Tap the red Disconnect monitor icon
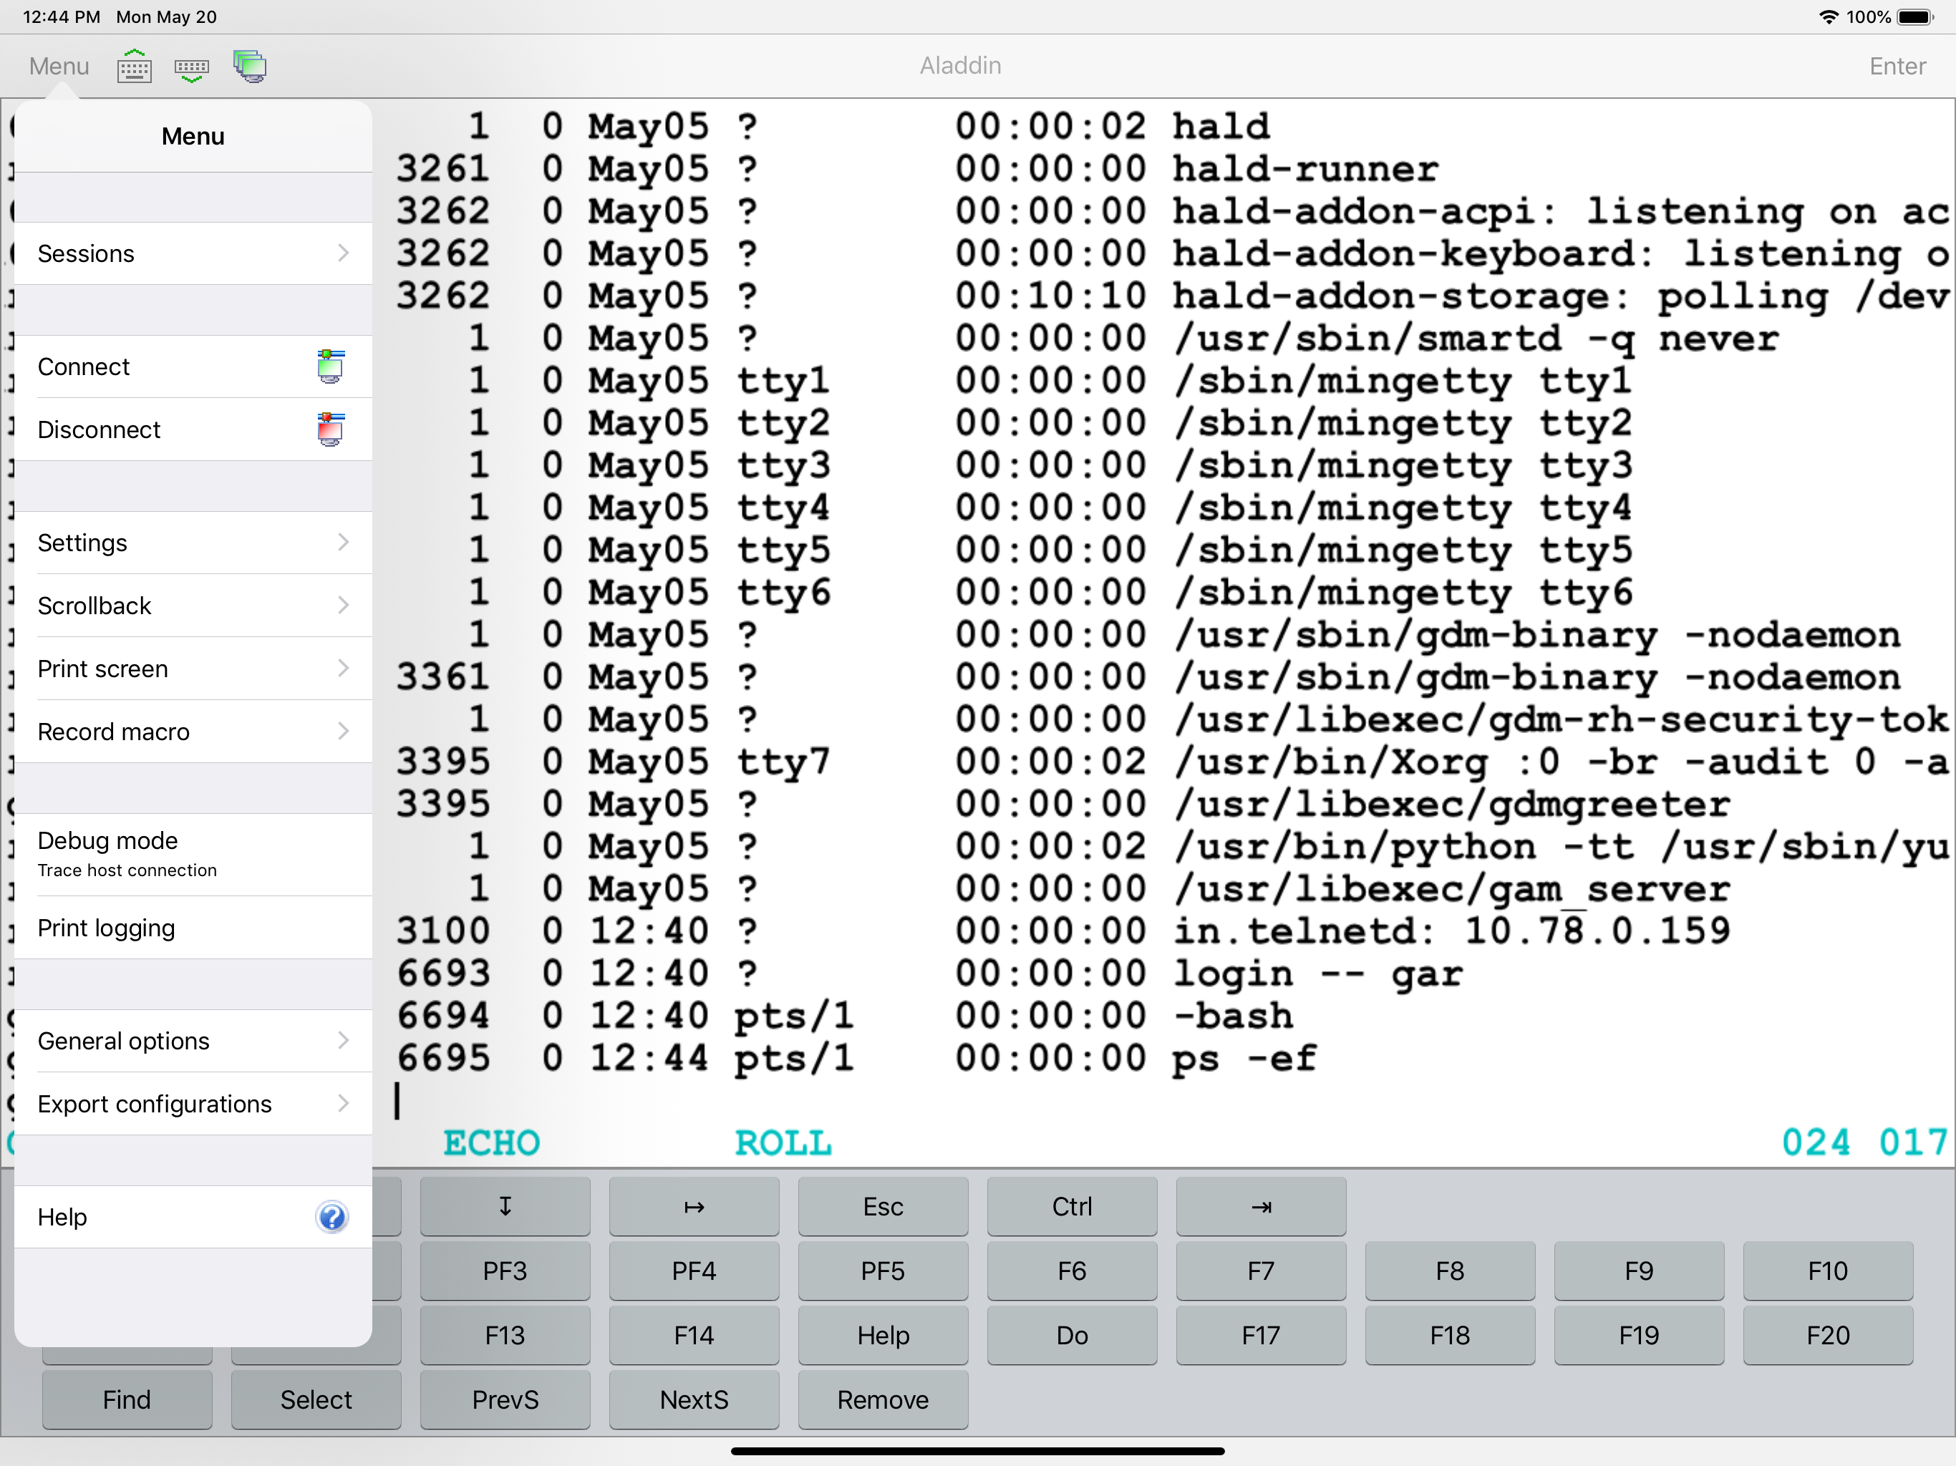1956x1466 pixels. point(331,429)
